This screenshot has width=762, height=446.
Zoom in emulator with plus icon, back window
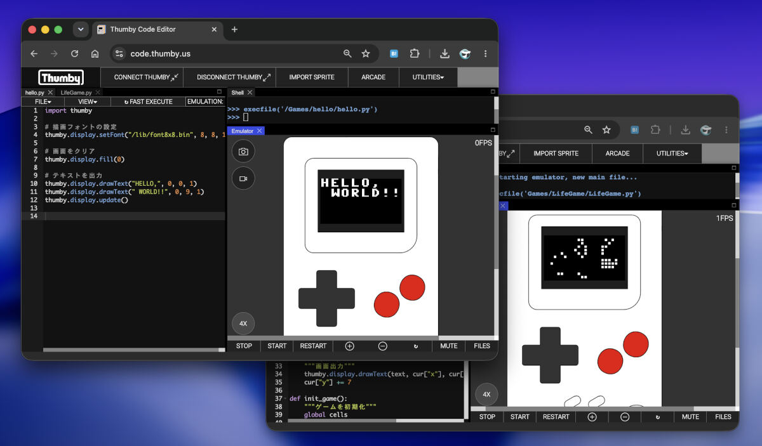click(592, 417)
